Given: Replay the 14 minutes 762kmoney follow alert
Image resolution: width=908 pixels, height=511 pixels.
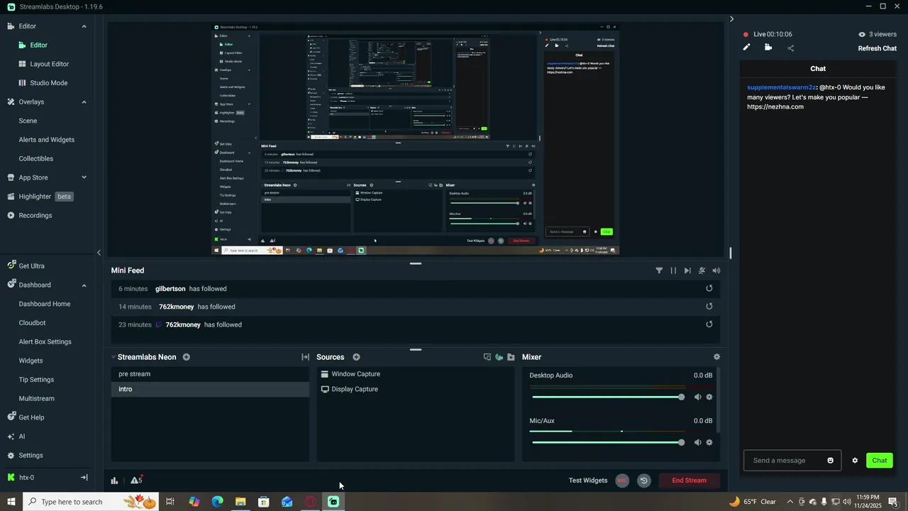Looking at the screenshot, I should pyautogui.click(x=709, y=307).
